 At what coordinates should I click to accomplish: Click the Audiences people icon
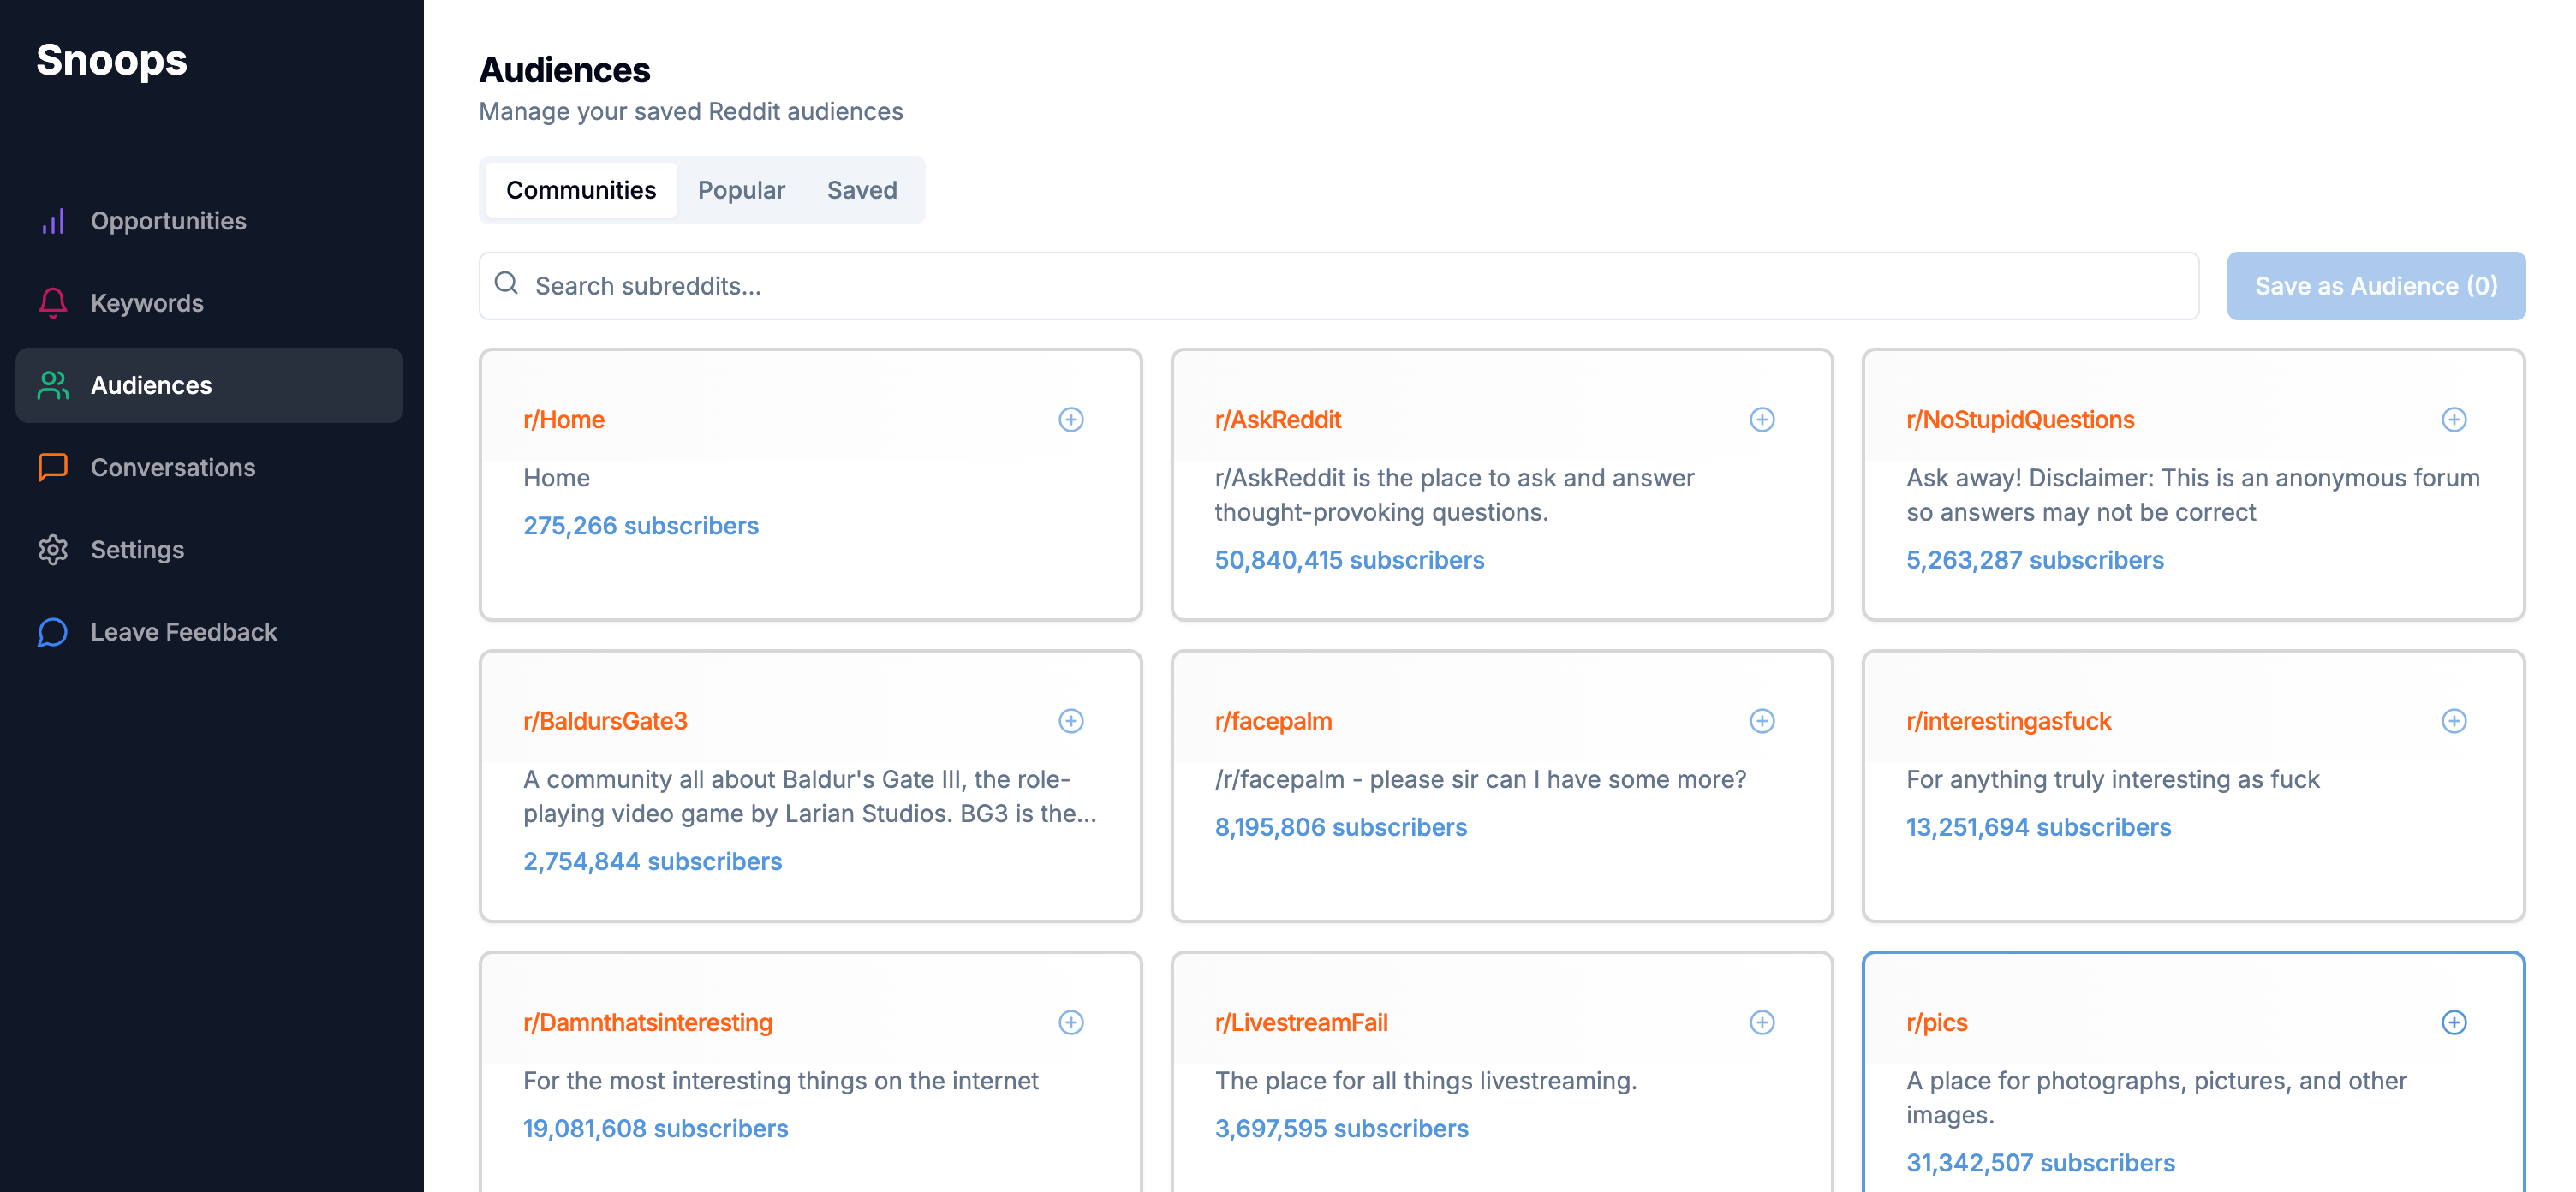tap(53, 385)
